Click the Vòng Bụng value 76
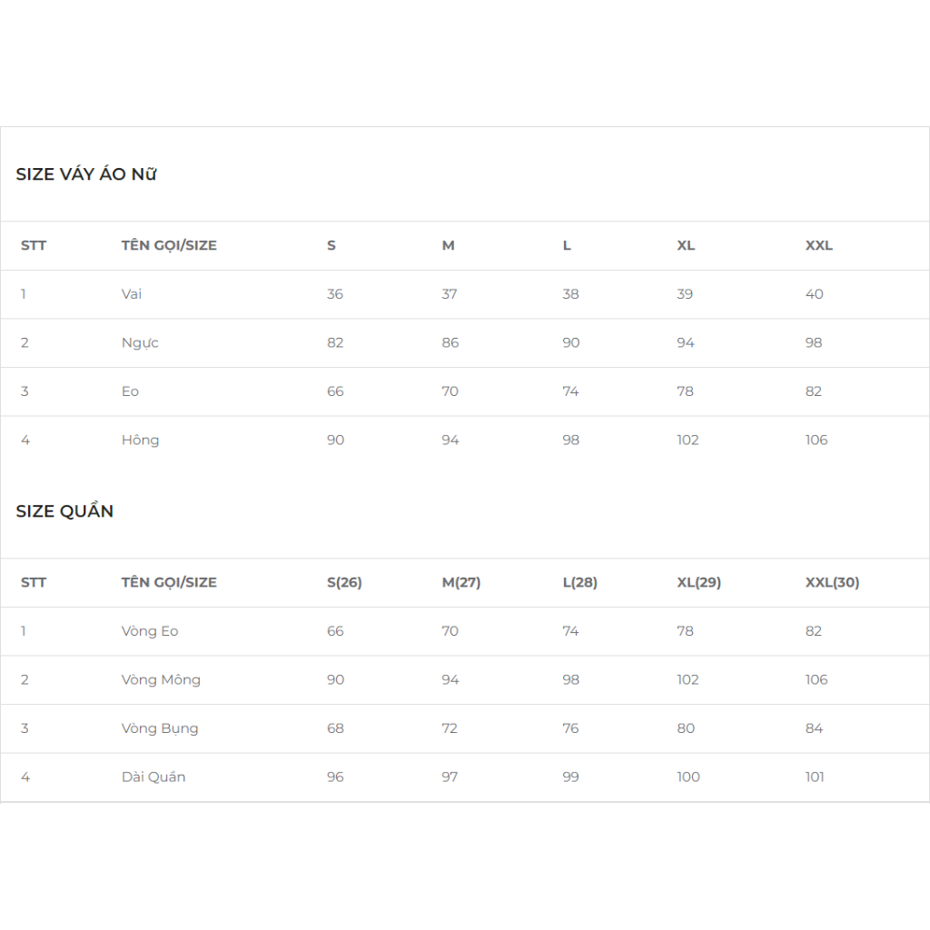 tap(570, 728)
